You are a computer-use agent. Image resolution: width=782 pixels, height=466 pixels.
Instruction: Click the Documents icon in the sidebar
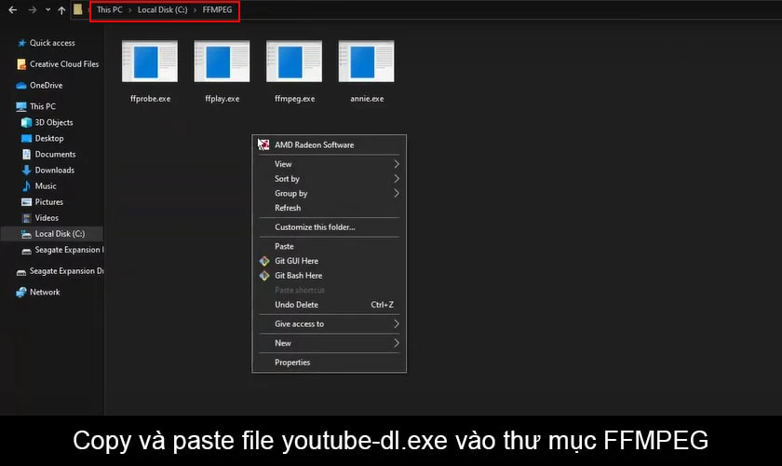(x=26, y=155)
